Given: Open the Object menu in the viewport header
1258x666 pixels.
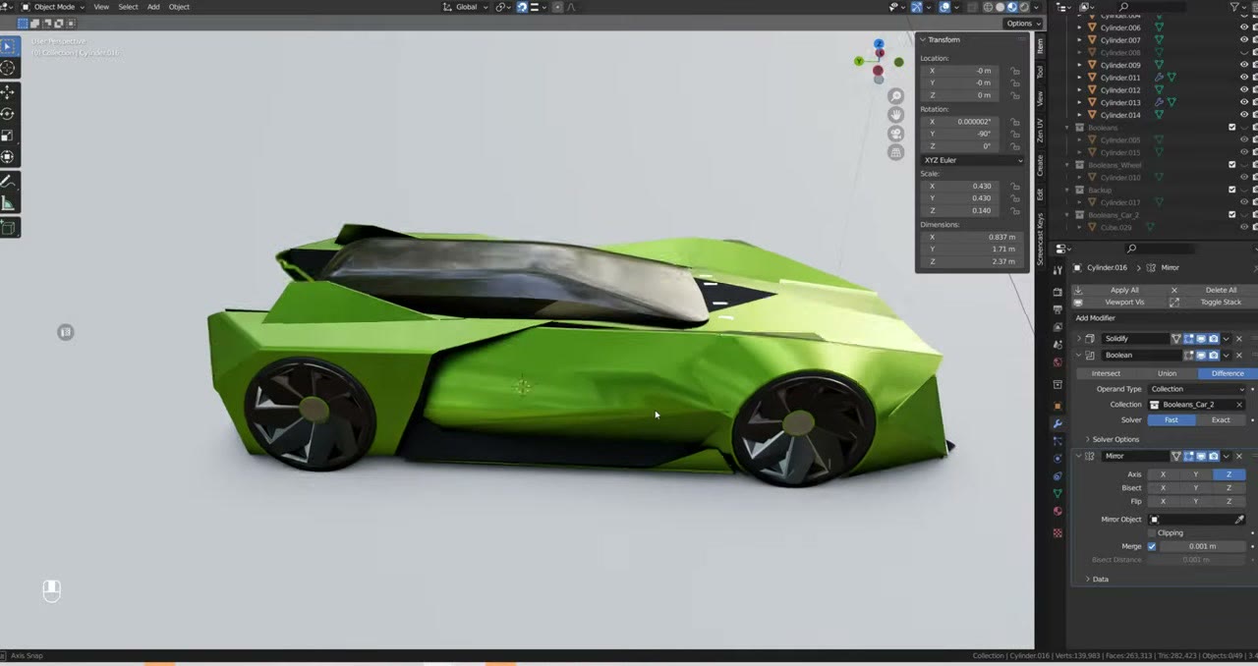Looking at the screenshot, I should tap(179, 7).
